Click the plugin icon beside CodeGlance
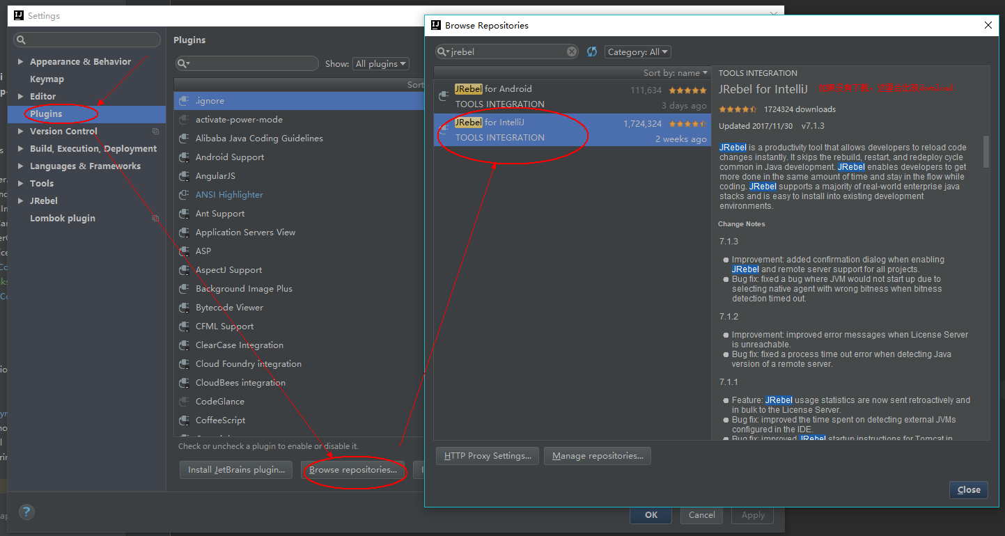The width and height of the screenshot is (1005, 536). click(x=184, y=402)
